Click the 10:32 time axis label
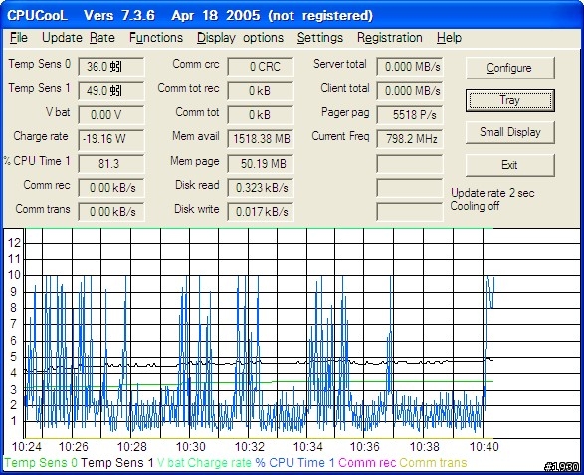 [x=249, y=446]
